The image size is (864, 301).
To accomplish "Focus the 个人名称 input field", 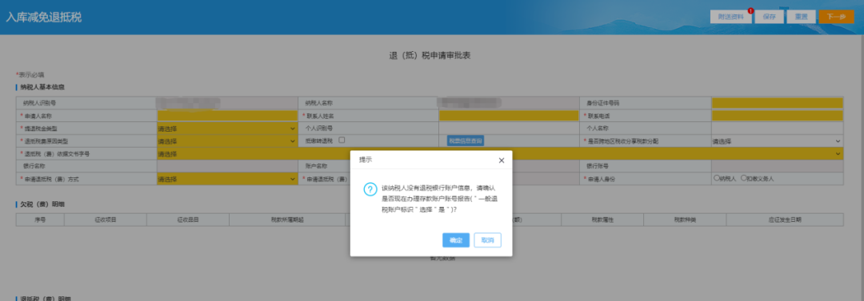I will (x=777, y=129).
